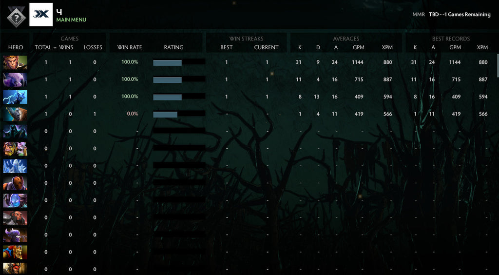Click the Monkey King hero portrait
499x275 pixels.
tap(15, 62)
